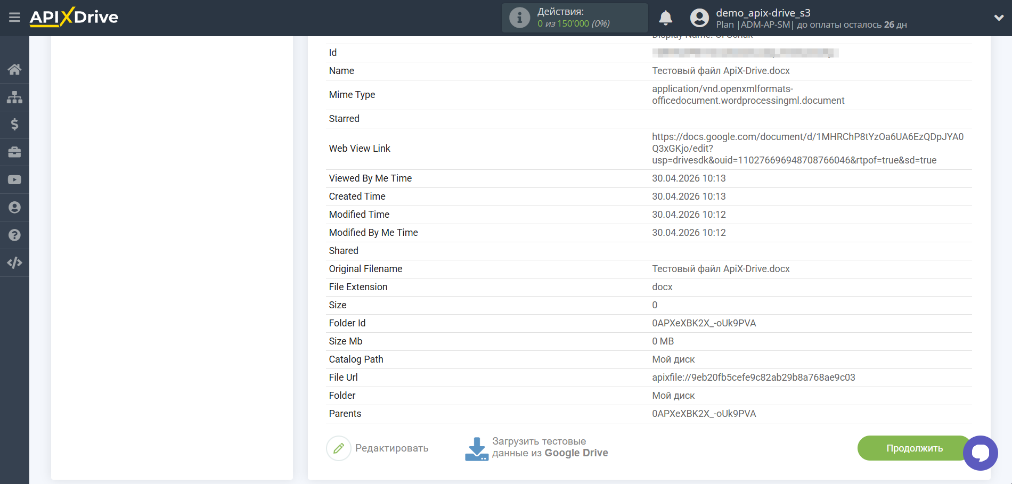Open connections diagram sidebar icon

click(x=14, y=97)
